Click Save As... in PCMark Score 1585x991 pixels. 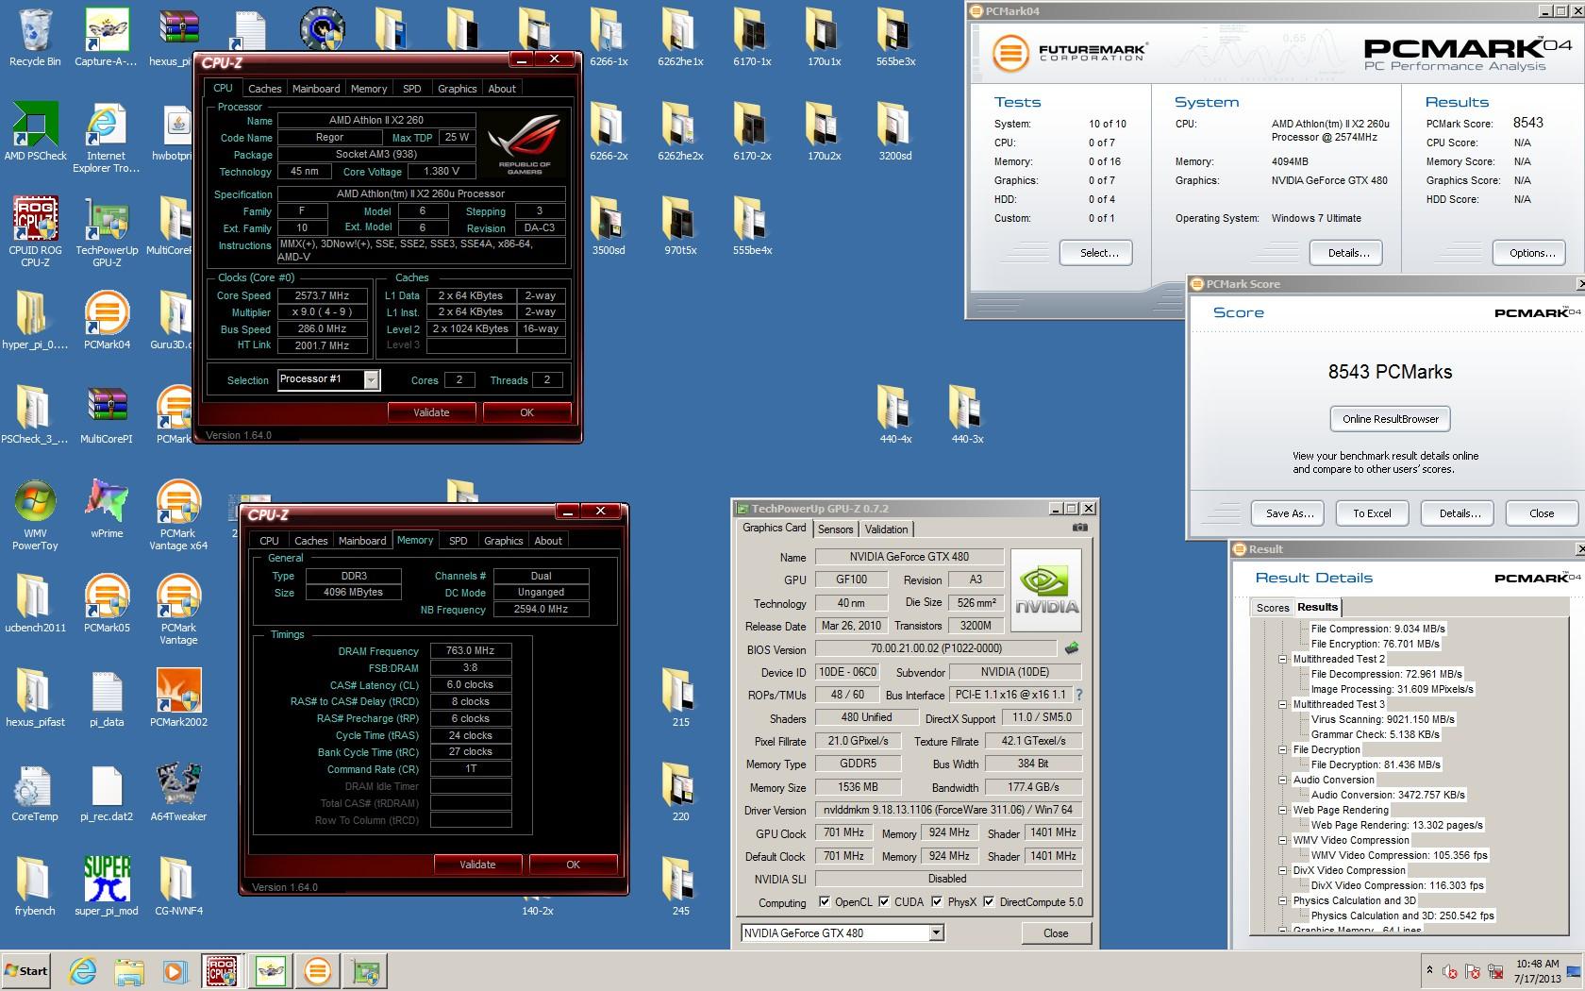[1290, 513]
